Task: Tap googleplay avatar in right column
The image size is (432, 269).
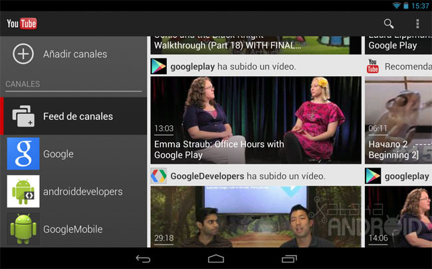Action: click(373, 176)
